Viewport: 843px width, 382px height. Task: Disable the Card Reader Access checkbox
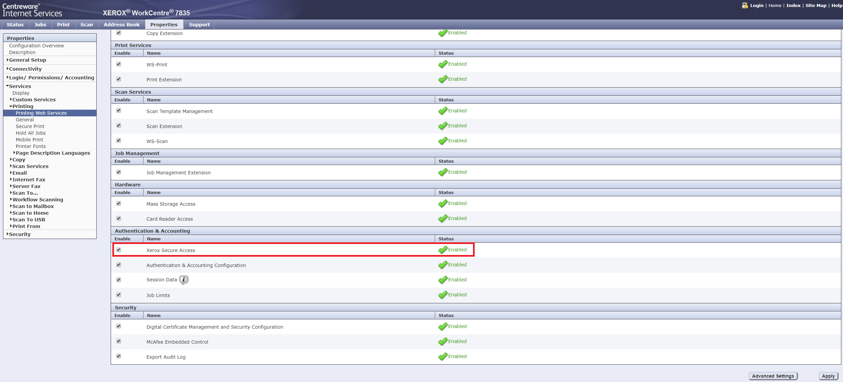coord(119,218)
